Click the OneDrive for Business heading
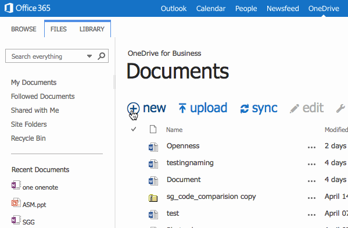The width and height of the screenshot is (348, 228). pyautogui.click(x=164, y=54)
